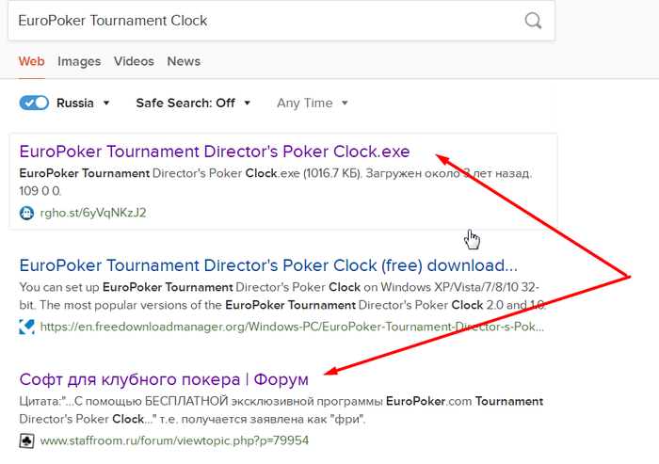Click the staffroom.ru club favicon
The height and width of the screenshot is (464, 659).
tap(27, 440)
